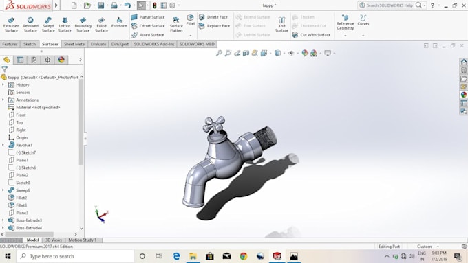Viewport: 468px width, 263px height.
Task: Collapse the feature manager panel handle
Action: pyautogui.click(x=85, y=139)
